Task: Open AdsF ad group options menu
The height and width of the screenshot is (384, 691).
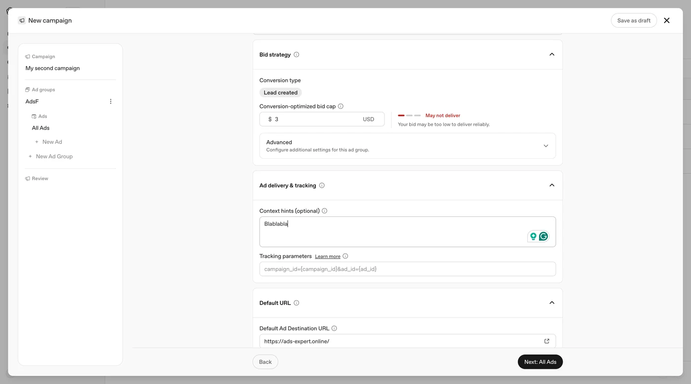Action: (111, 102)
